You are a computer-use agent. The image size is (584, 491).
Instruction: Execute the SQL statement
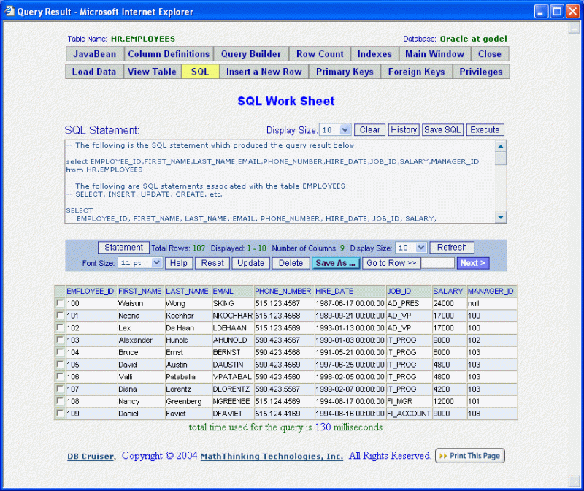pyautogui.click(x=485, y=129)
